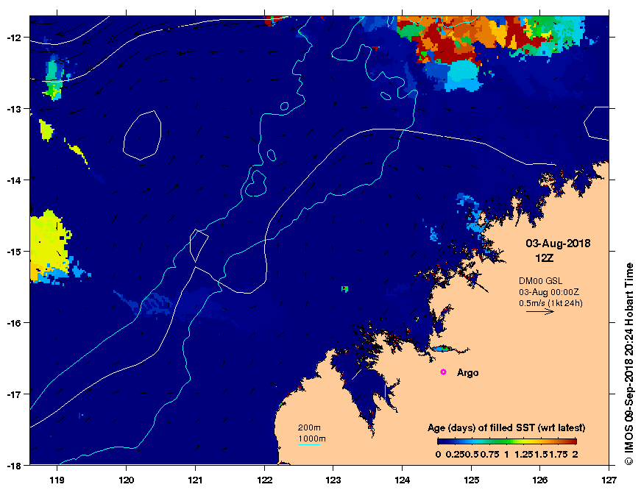The image size is (641, 490).
Task: Click the '0.5m/s (1kt 24h)' scale text
Action: (x=550, y=303)
